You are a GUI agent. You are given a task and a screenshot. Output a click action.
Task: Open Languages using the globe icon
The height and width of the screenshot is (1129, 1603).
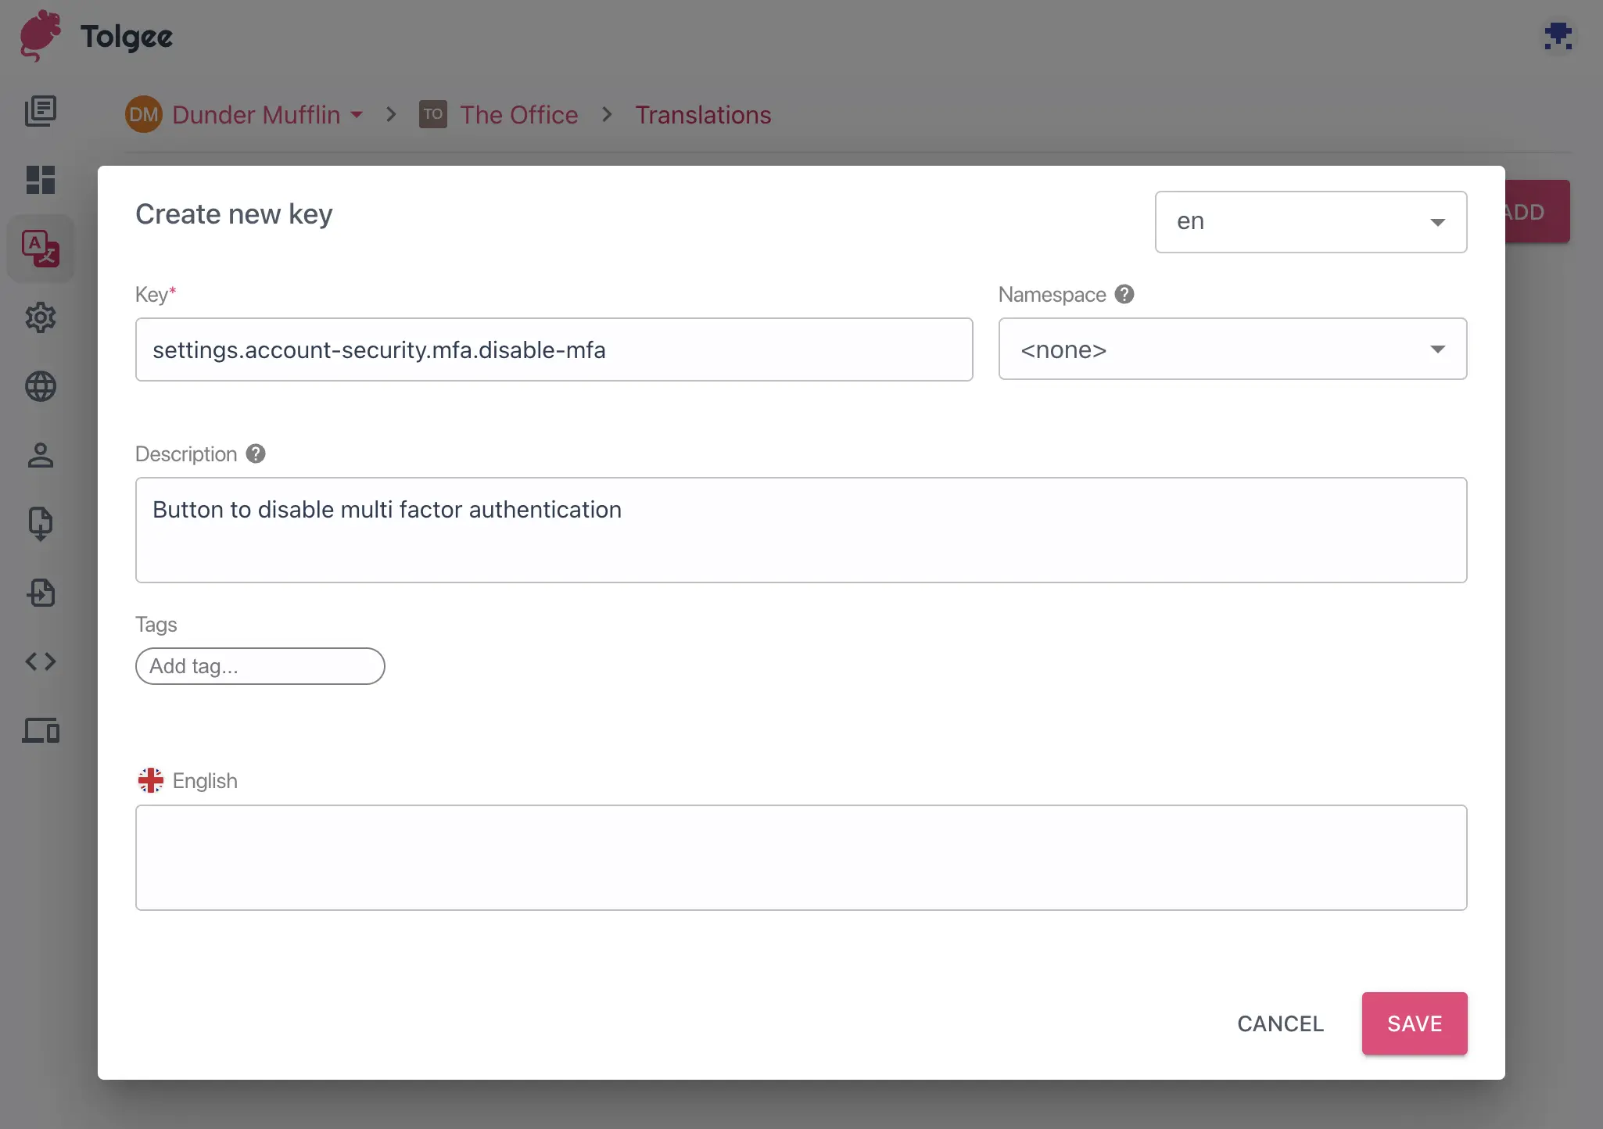pos(40,385)
